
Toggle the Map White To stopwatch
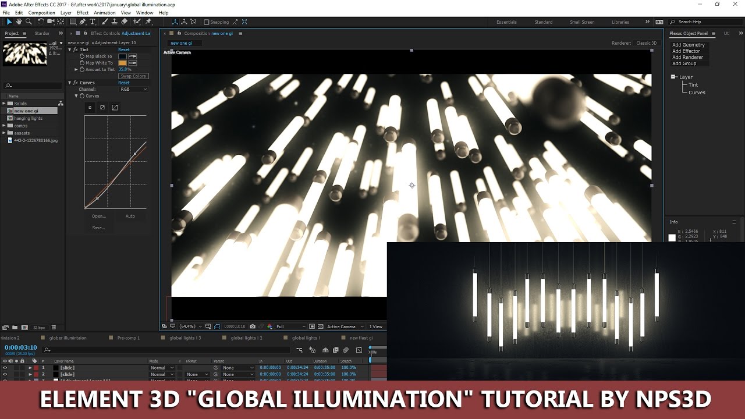click(x=82, y=63)
